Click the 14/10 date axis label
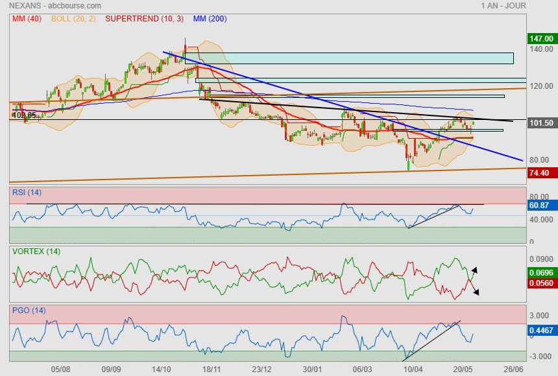Screen dimensions: 558x376 click(161, 370)
